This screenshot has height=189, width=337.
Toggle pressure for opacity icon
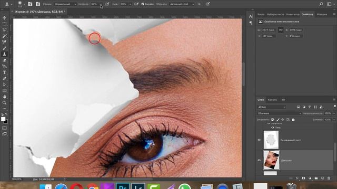107,4
